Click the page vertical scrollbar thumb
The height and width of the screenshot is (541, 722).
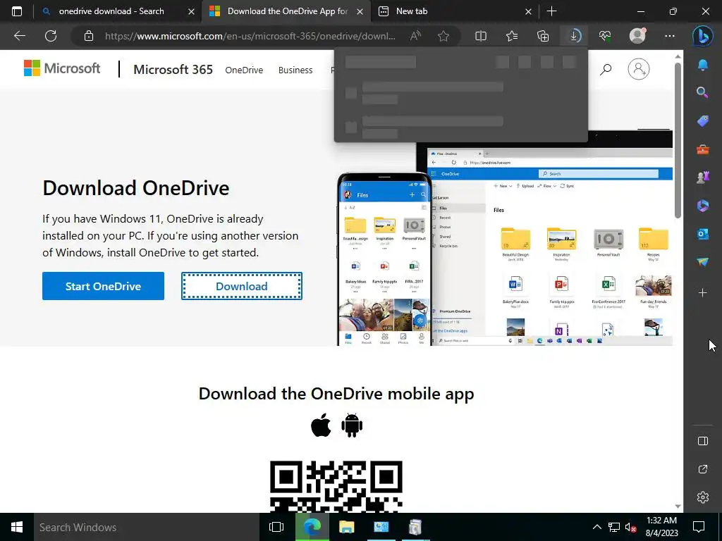678,140
